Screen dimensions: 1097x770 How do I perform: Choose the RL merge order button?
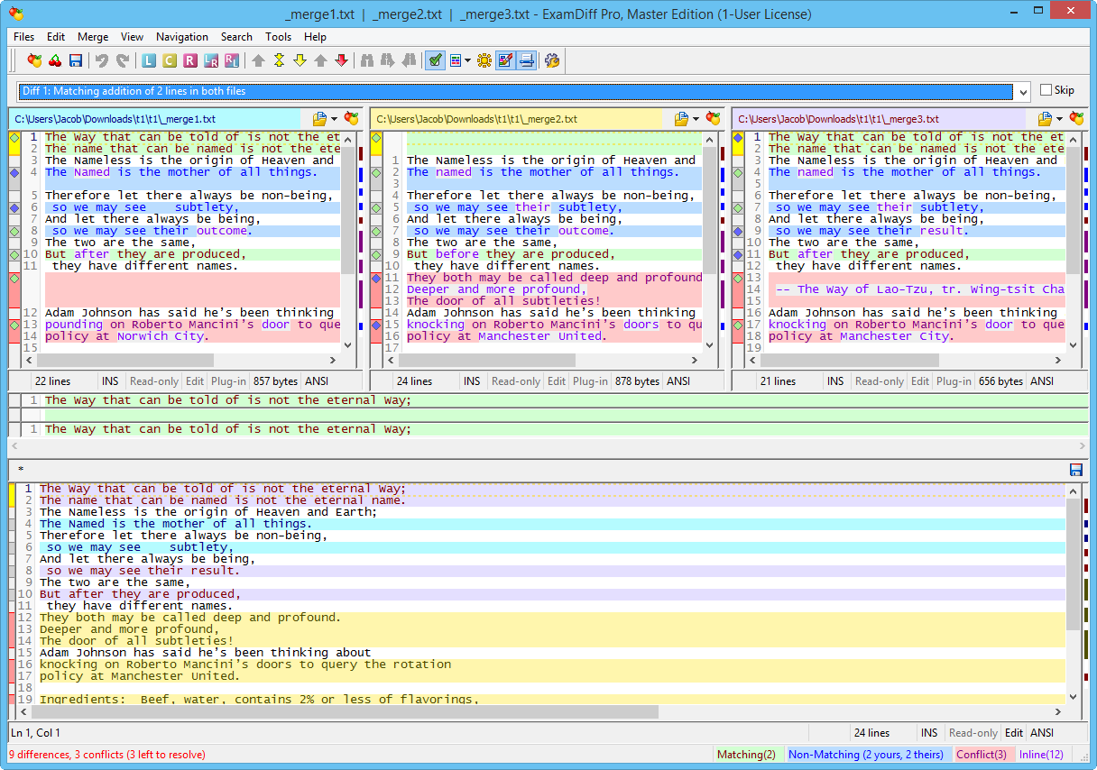[x=232, y=60]
